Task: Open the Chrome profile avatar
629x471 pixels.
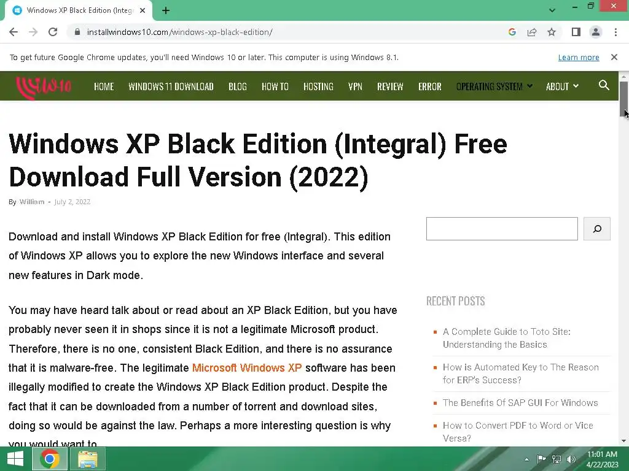Action: click(596, 32)
